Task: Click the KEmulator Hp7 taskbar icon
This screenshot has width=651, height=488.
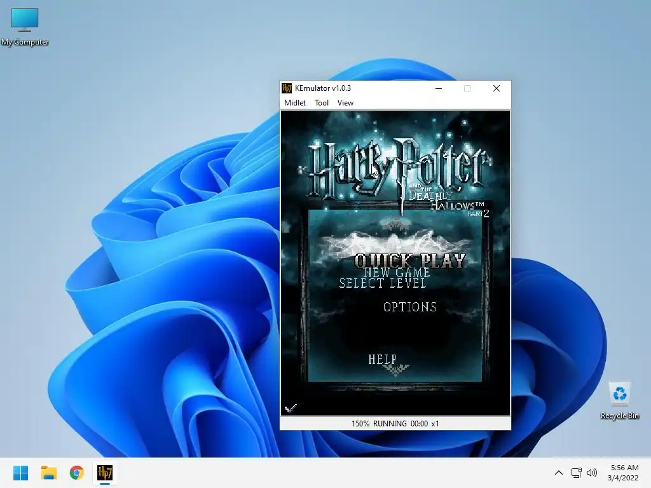Action: (x=105, y=473)
